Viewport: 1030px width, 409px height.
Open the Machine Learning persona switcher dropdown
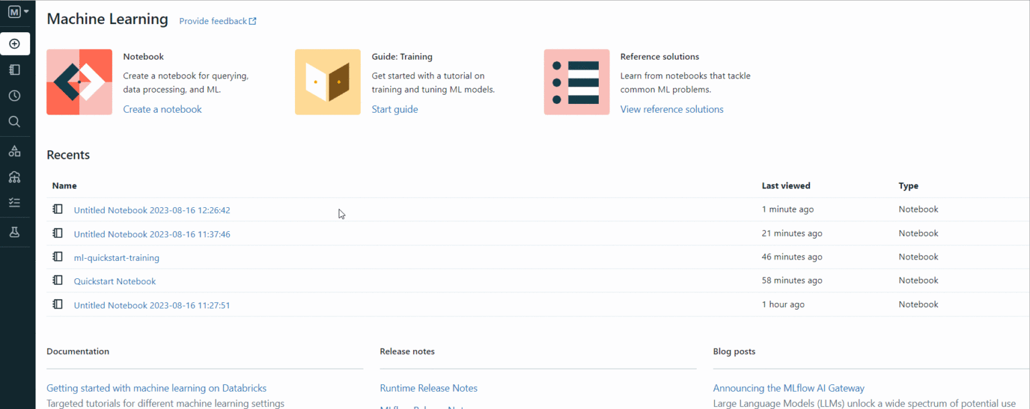(x=18, y=12)
